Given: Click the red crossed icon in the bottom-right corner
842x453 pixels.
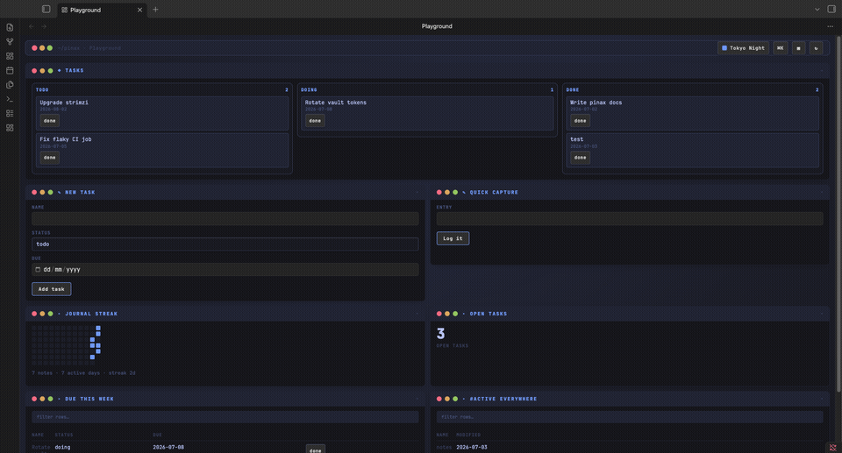Looking at the screenshot, I should (x=833, y=448).
